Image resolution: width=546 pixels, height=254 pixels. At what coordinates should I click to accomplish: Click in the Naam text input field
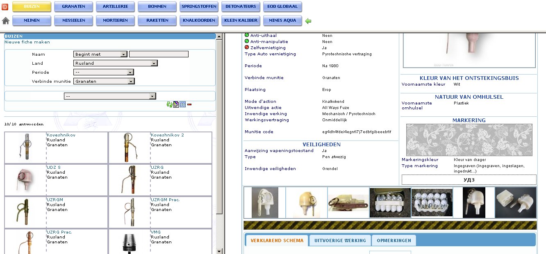pos(159,54)
